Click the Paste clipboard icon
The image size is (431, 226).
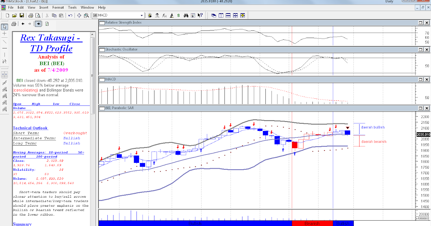(61, 15)
